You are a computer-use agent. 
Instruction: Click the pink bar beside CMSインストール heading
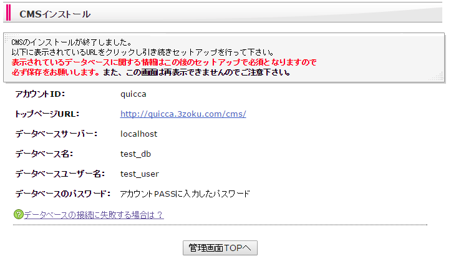[9, 13]
